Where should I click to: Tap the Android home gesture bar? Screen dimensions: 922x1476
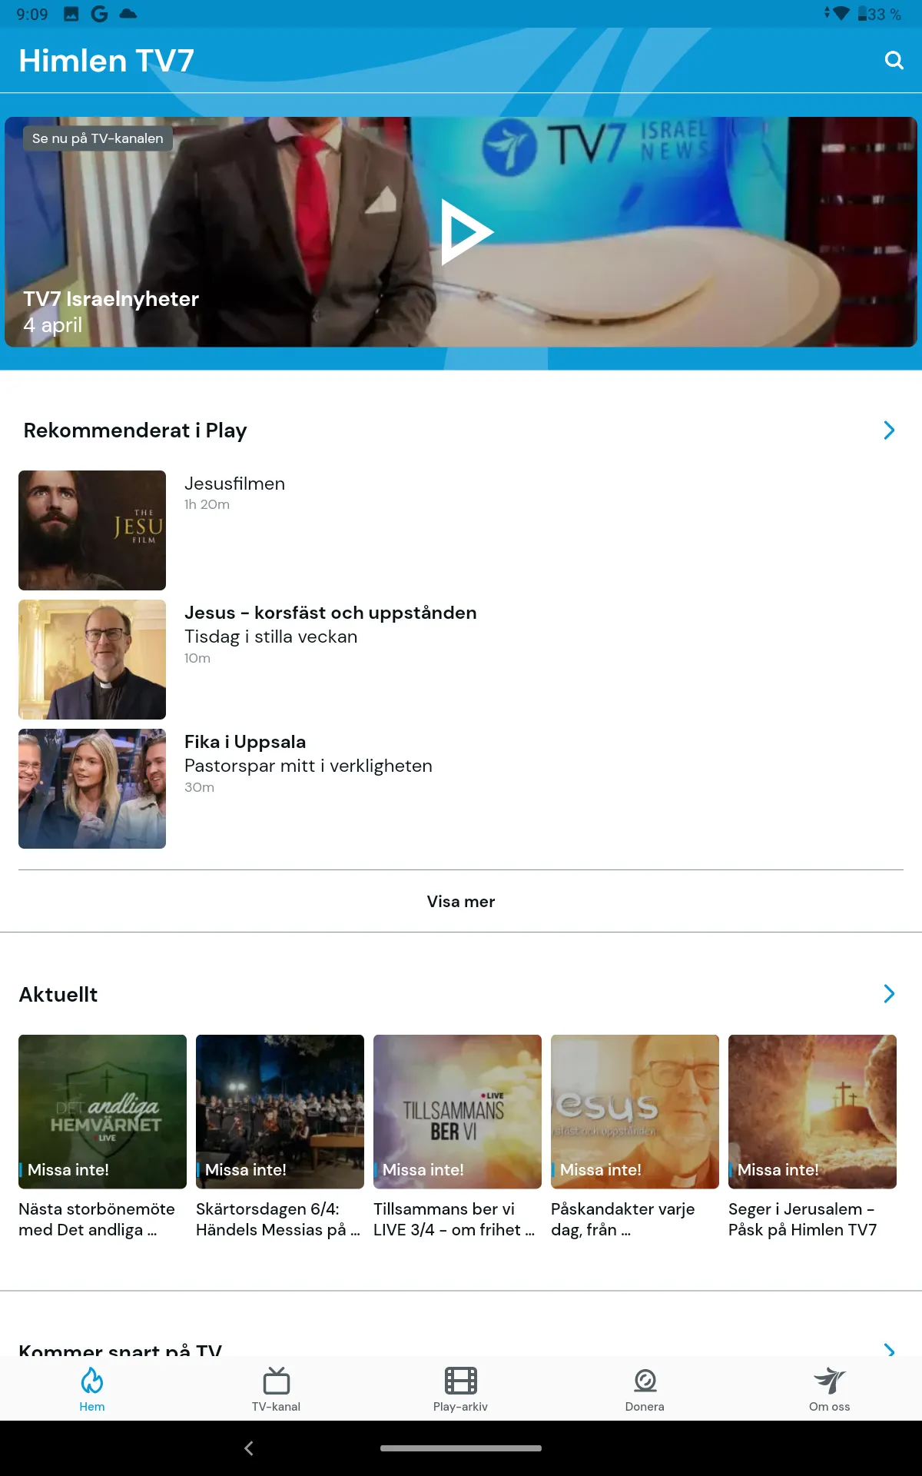[x=461, y=1448]
